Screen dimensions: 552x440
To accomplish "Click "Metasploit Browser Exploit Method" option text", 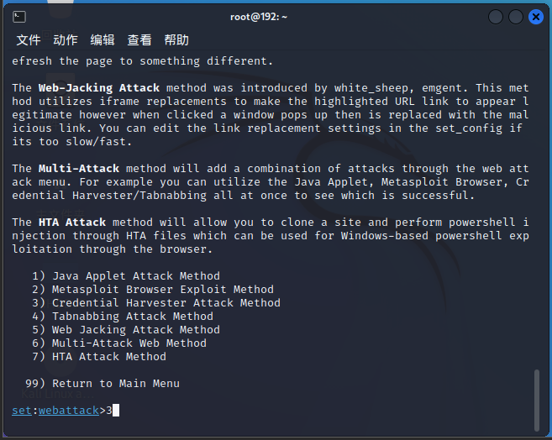I will point(163,290).
